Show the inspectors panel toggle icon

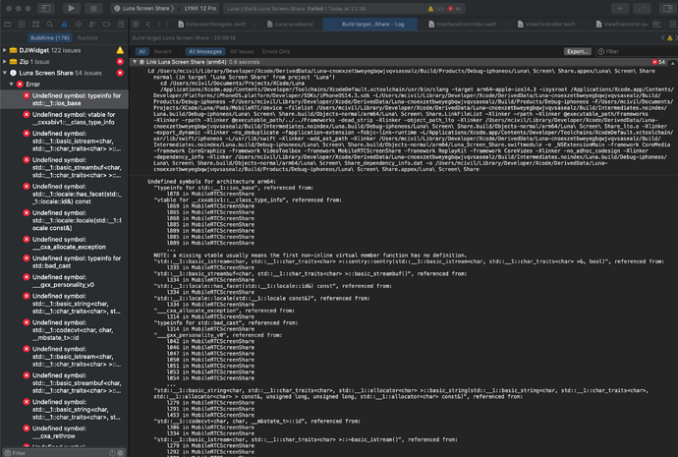(x=667, y=8)
